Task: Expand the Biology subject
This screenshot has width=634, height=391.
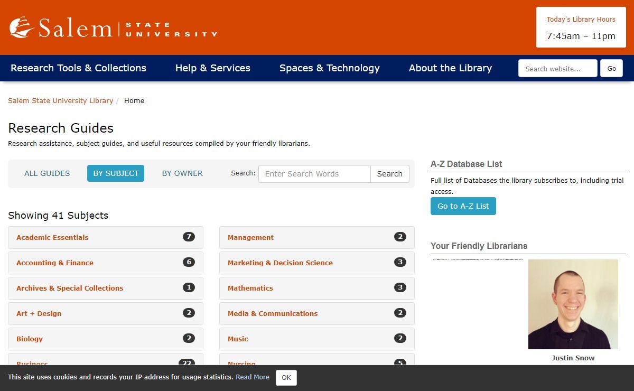Action: point(106,339)
